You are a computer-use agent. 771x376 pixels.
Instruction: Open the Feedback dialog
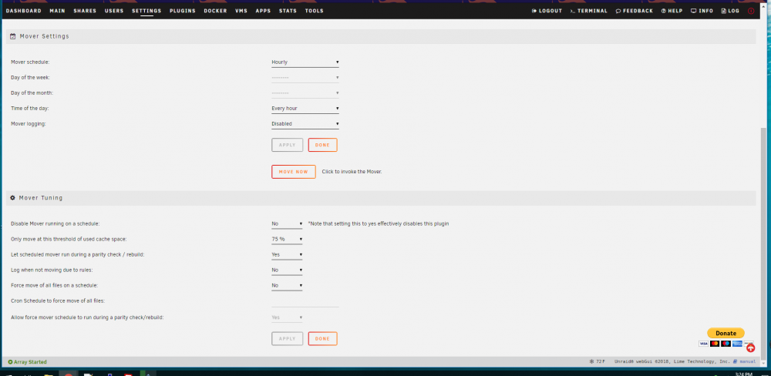pos(635,11)
